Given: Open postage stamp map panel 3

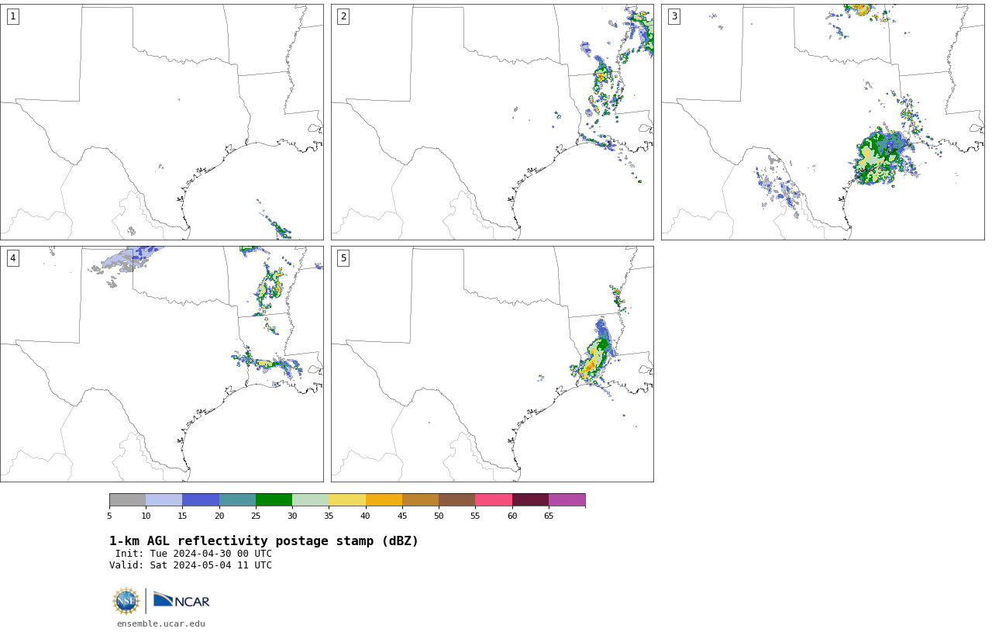Looking at the screenshot, I should point(823,122).
